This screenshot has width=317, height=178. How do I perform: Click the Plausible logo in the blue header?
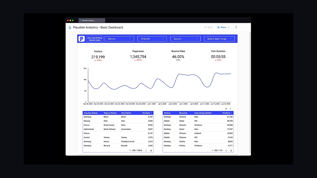coord(81,39)
